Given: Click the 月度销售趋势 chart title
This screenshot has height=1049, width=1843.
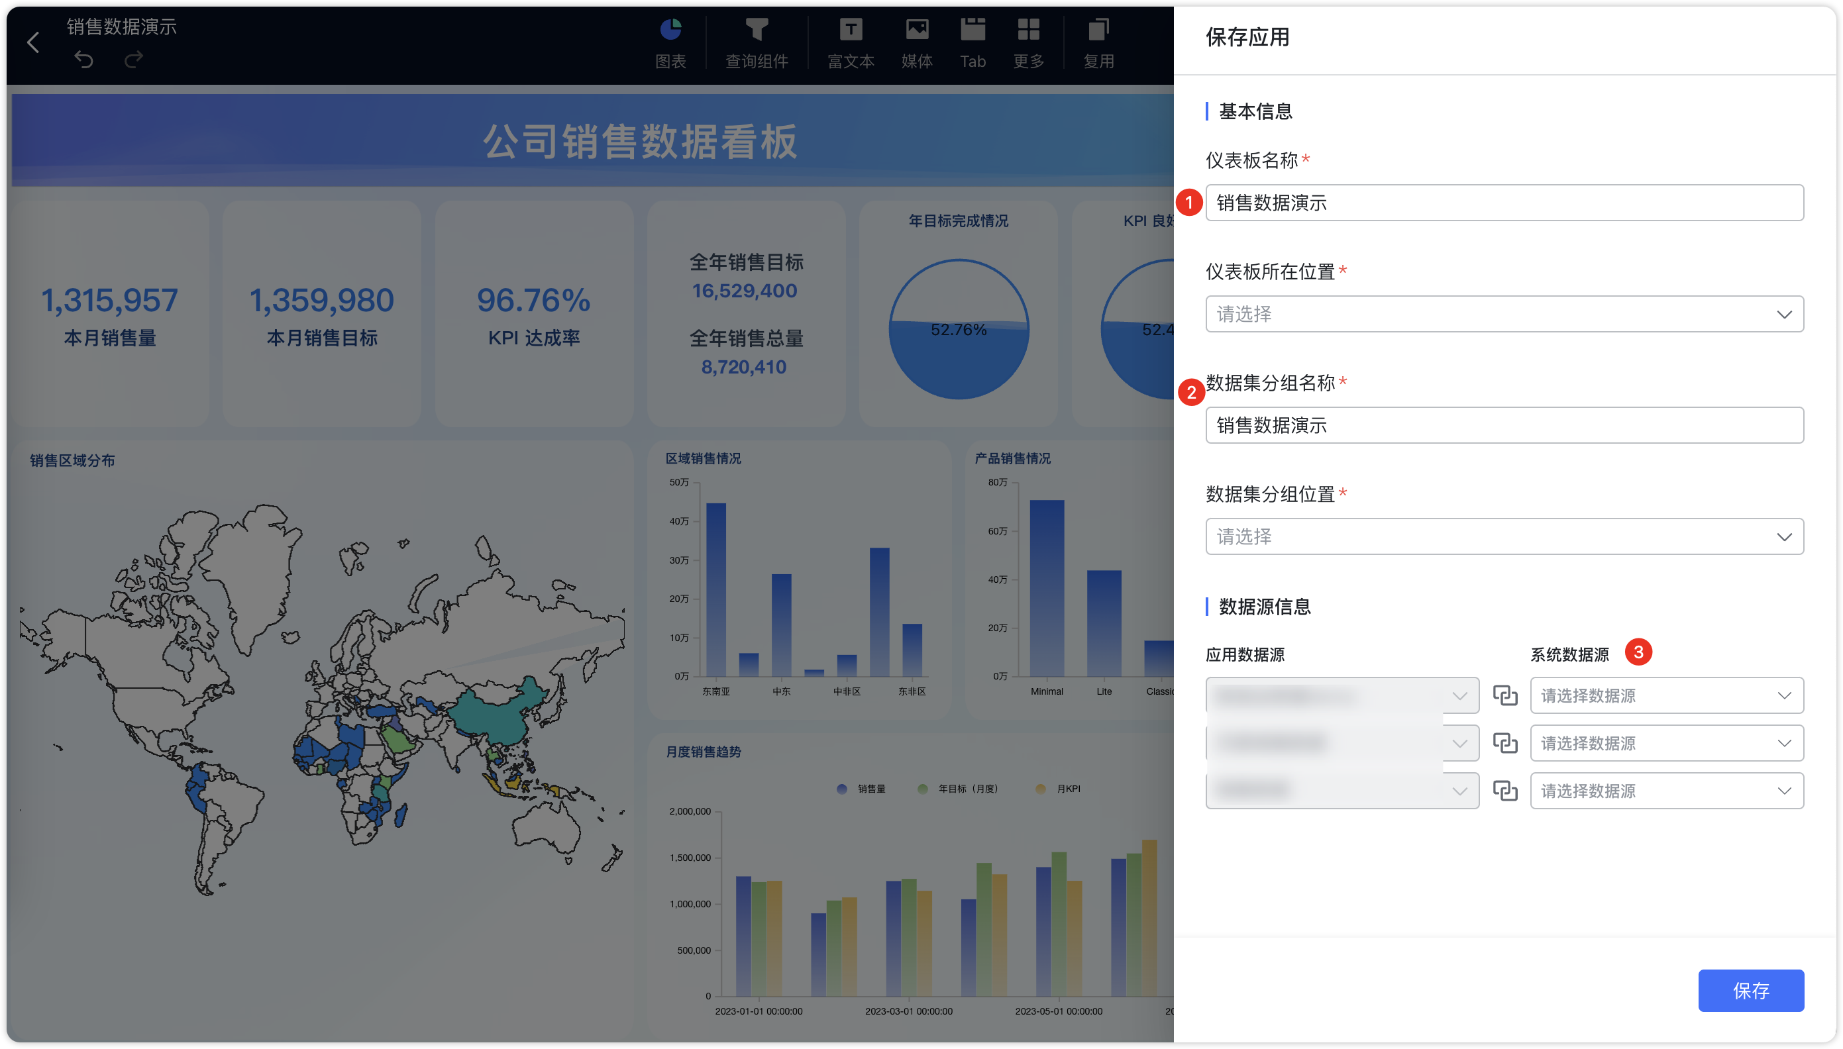Looking at the screenshot, I should (x=702, y=752).
